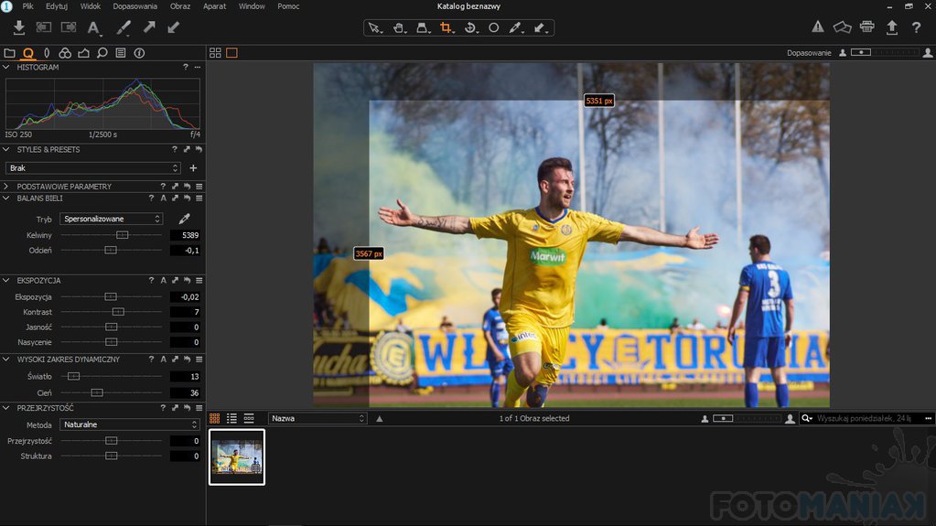This screenshot has height=526, width=936.
Task: Select the pointer cursor tool
Action: click(x=374, y=27)
